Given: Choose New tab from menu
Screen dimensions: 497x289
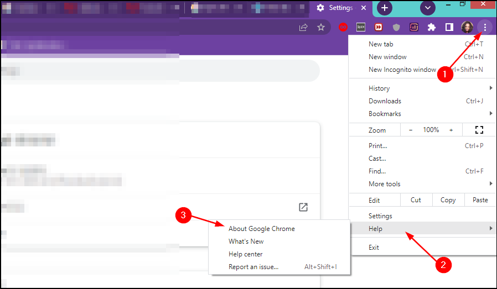Looking at the screenshot, I should [422, 44].
